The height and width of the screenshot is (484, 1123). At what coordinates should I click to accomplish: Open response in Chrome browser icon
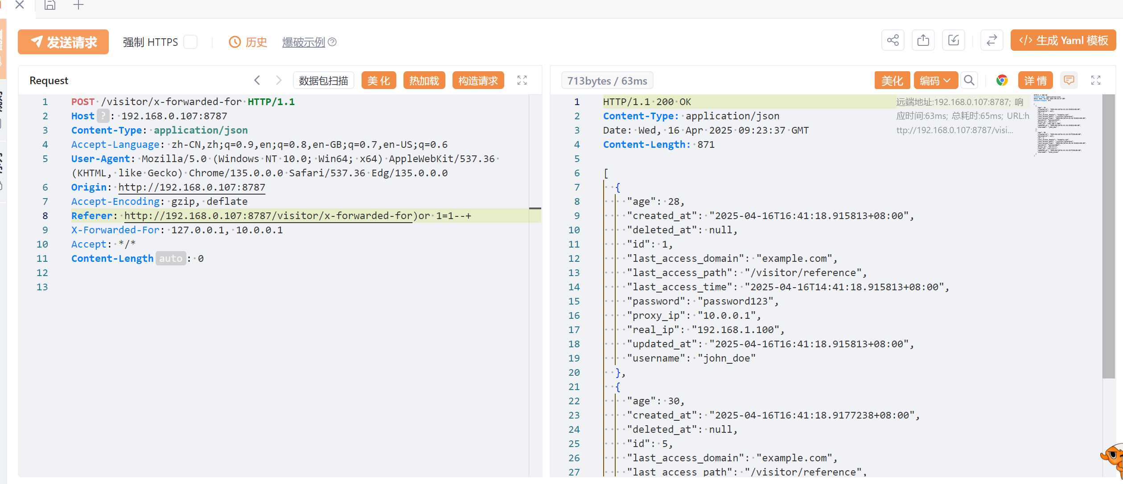[1002, 81]
